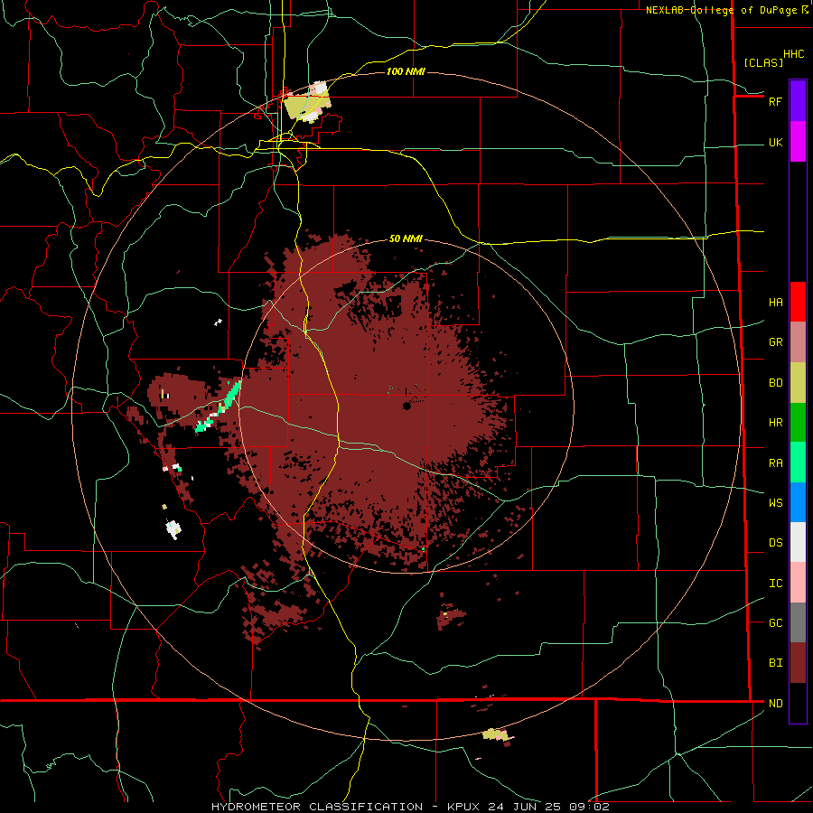Click the BD legend label
Viewport: 813px width, 813px height.
pyautogui.click(x=775, y=383)
